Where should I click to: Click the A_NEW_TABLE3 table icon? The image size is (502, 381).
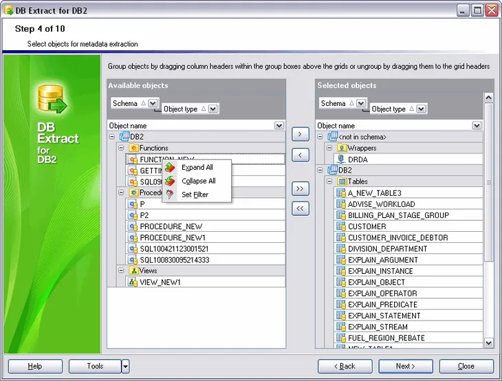340,193
